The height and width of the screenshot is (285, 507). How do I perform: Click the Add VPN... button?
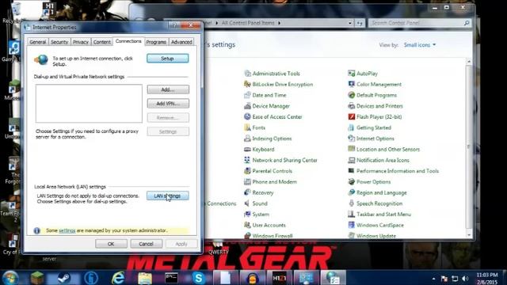click(168, 104)
